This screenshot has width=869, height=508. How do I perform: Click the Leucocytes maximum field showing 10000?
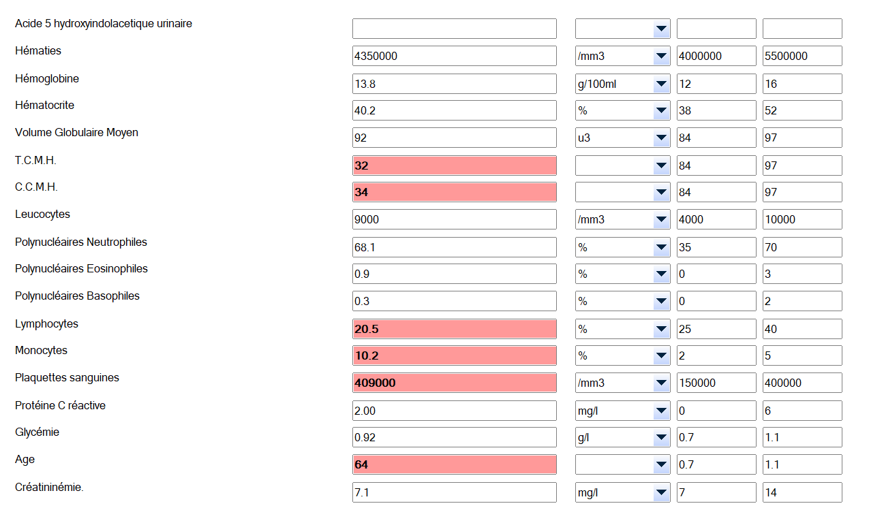pos(802,219)
